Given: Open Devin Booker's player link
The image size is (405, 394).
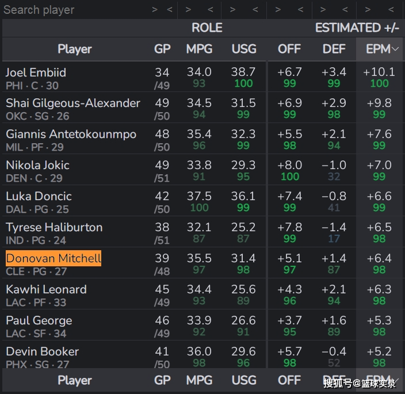Looking at the screenshot, I should click(42, 351).
